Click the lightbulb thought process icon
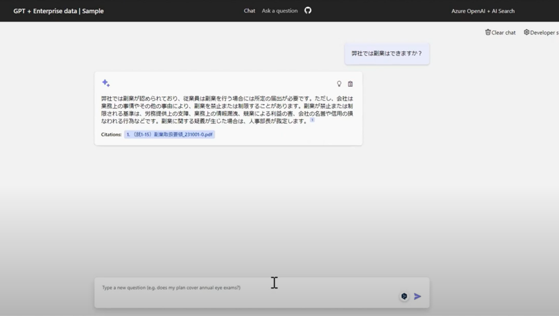This screenshot has height=316, width=559. 339,84
